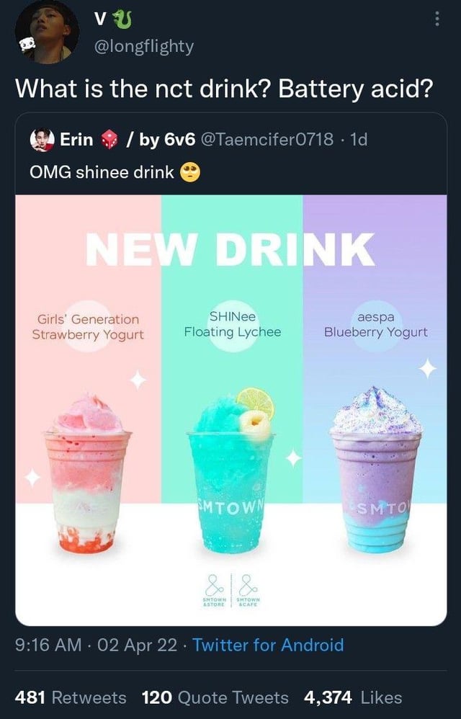The image size is (461, 719).
Task: Tap Erin's small avatar in quoted tweet
Action: pyautogui.click(x=42, y=140)
